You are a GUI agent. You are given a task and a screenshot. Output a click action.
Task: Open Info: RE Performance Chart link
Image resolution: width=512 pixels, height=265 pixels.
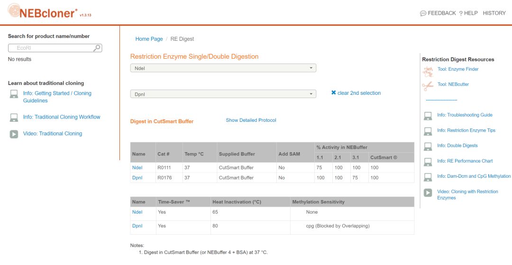tap(465, 161)
